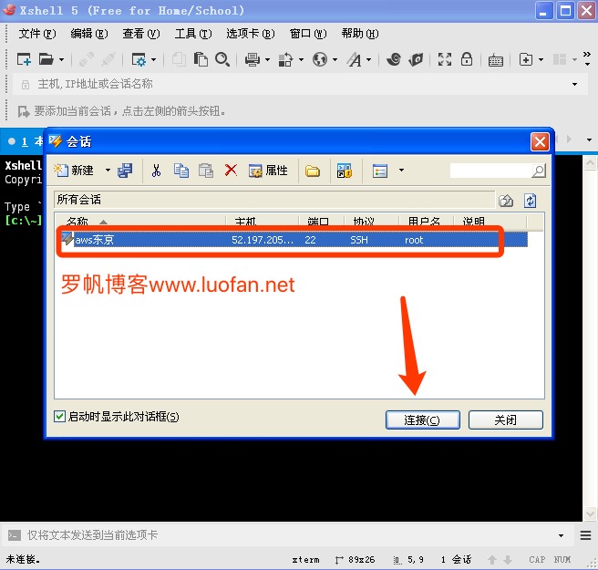Click the search magnifier in Sessions dialog
598x570 pixels.
(x=538, y=171)
